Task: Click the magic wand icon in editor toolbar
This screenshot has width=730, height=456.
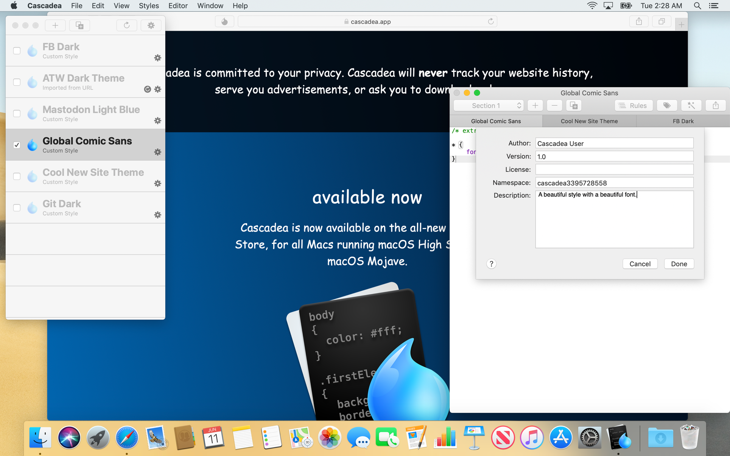Action: click(x=691, y=105)
